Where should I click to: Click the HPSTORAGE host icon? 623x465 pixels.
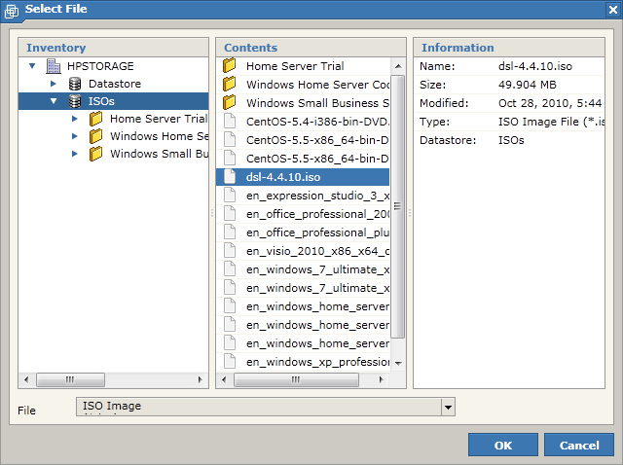54,66
